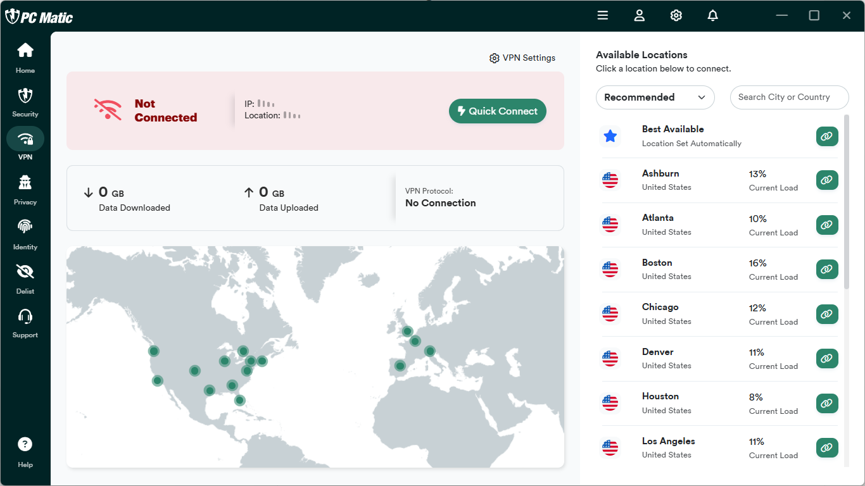Open VPN Settings
This screenshot has width=865, height=486.
pyautogui.click(x=522, y=58)
